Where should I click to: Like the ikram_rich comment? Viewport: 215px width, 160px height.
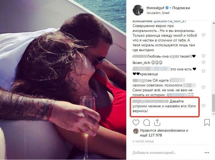203,62
